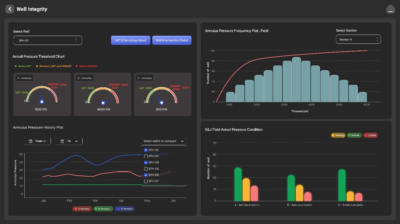The image size is (400, 224).
Task: Click the calendar icon in the From picker
Action: (31, 141)
